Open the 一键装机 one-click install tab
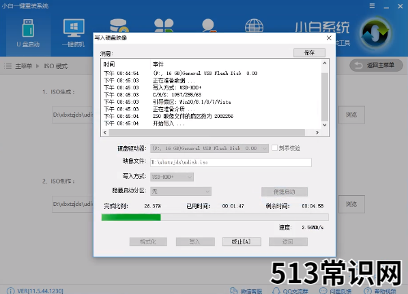This screenshot has height=294, width=408. point(74,33)
